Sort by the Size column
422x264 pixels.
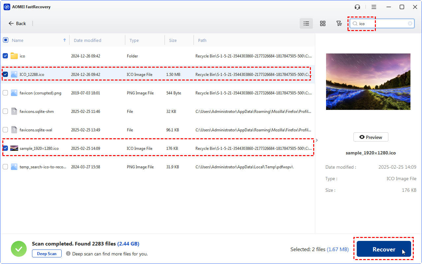(173, 40)
